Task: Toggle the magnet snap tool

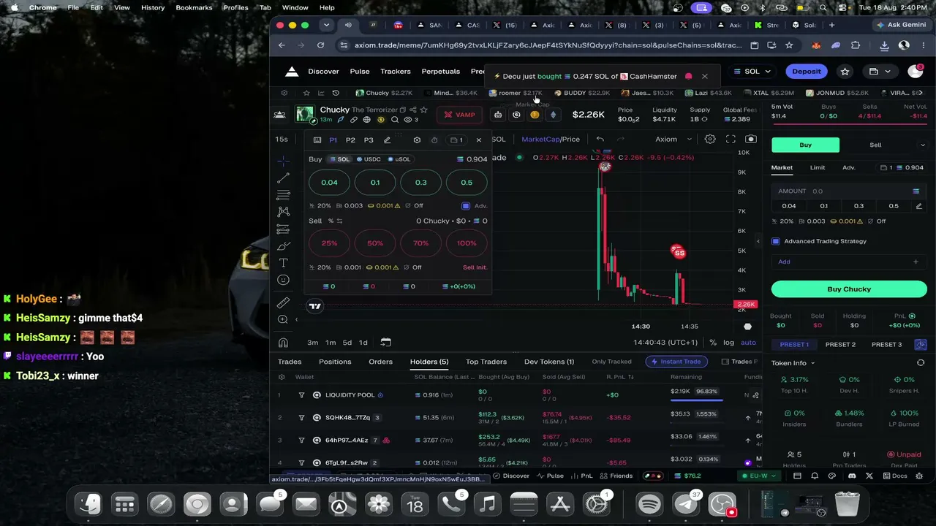Action: [284, 343]
